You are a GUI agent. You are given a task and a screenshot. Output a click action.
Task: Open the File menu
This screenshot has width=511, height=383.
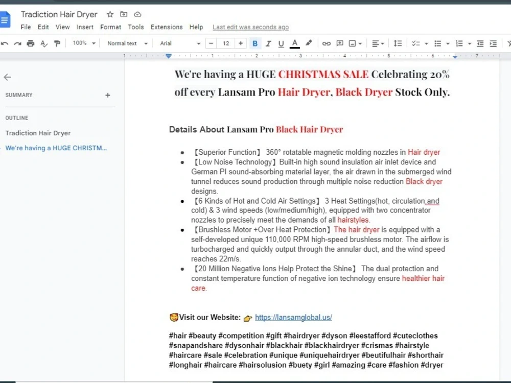26,27
